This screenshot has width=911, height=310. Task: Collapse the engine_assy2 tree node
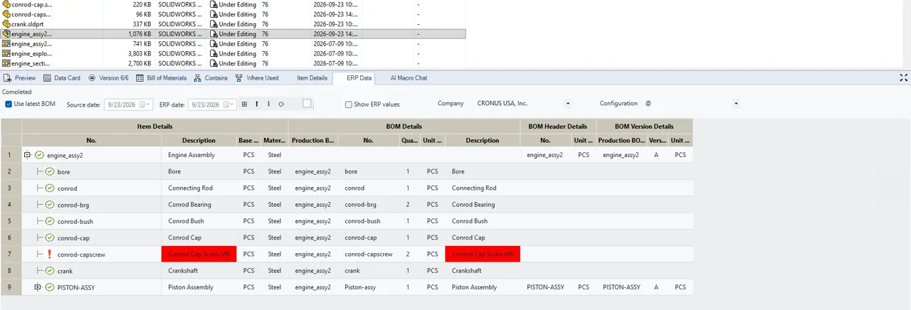click(x=28, y=154)
